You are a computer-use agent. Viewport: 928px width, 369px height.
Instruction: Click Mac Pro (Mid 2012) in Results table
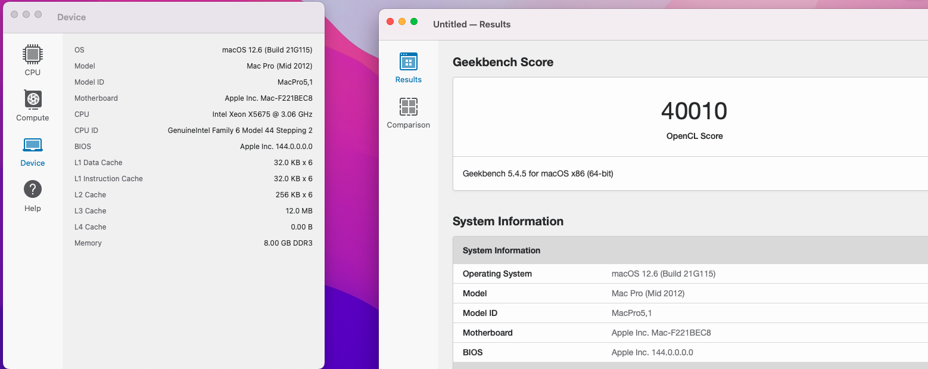(648, 293)
